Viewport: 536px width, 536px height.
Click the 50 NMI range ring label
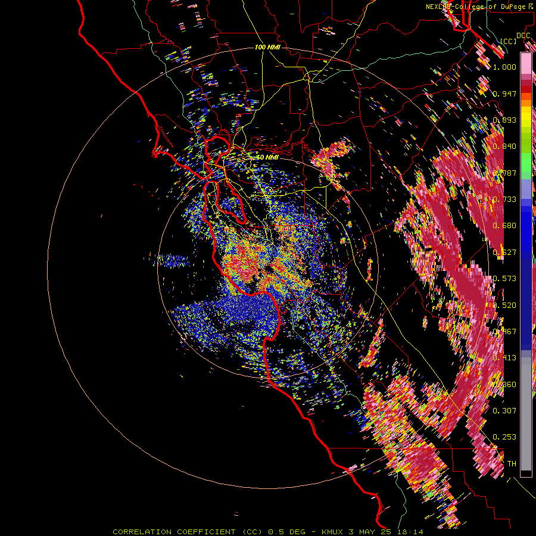(267, 157)
